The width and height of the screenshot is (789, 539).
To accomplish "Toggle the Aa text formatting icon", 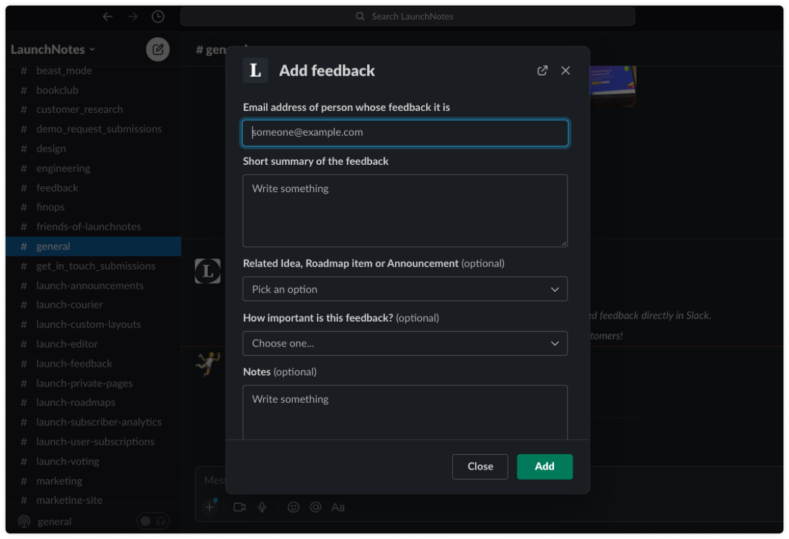I will point(338,507).
